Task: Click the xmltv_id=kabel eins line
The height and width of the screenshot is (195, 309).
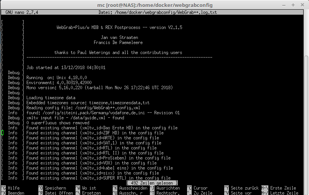Action: (100, 168)
